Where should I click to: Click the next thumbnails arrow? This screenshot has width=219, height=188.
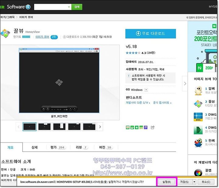[x=100, y=127]
